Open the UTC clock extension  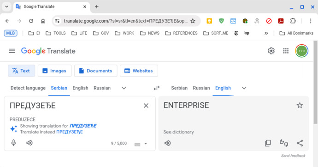pos(257,21)
